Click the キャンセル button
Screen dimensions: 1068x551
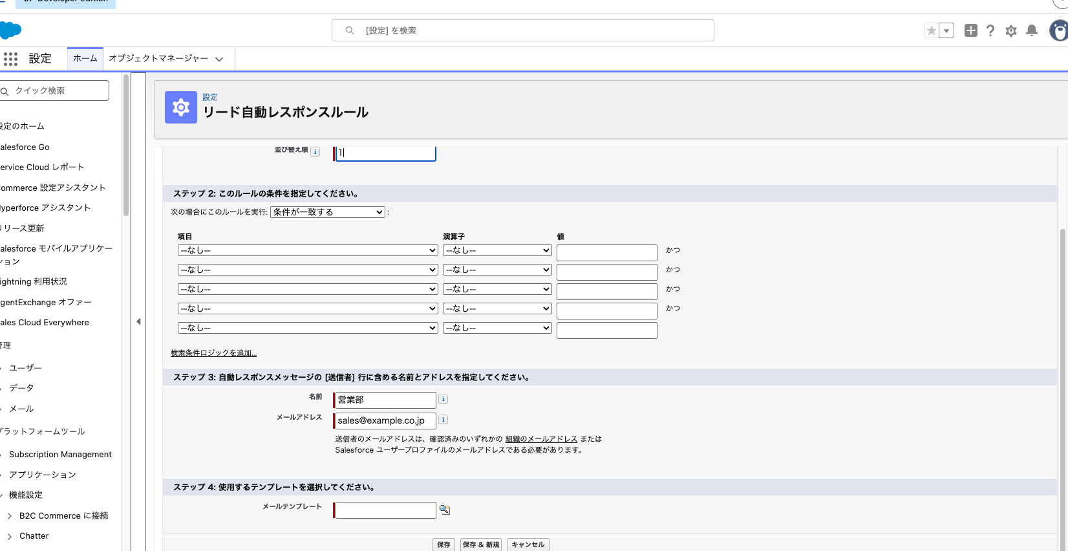(528, 545)
